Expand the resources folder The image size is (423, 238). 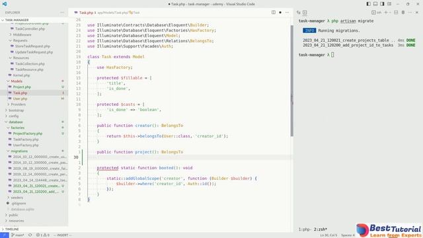click(x=16, y=221)
